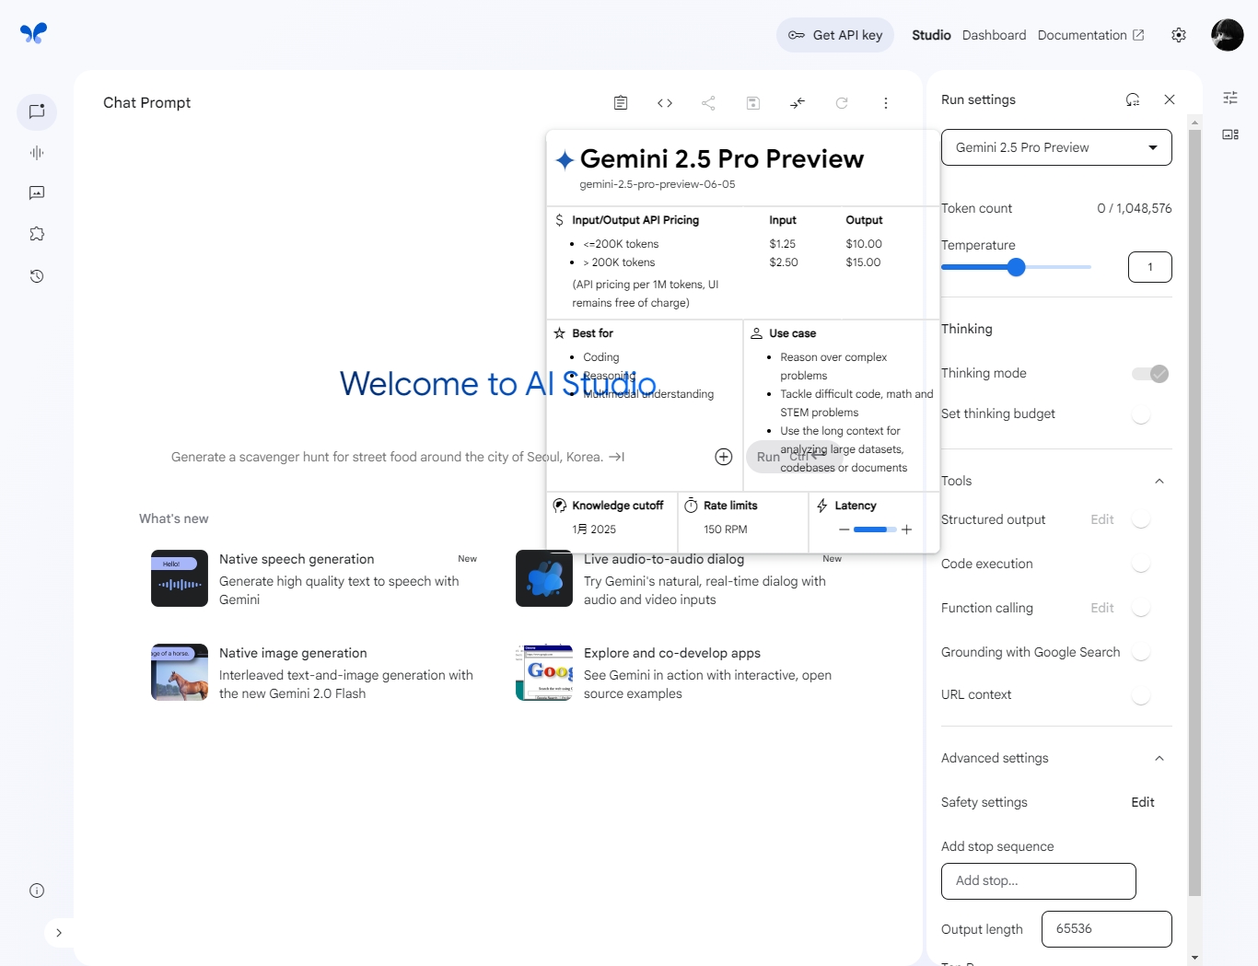
Task: Click the Live audio-to-audio dialog thumbnail
Action: [544, 578]
